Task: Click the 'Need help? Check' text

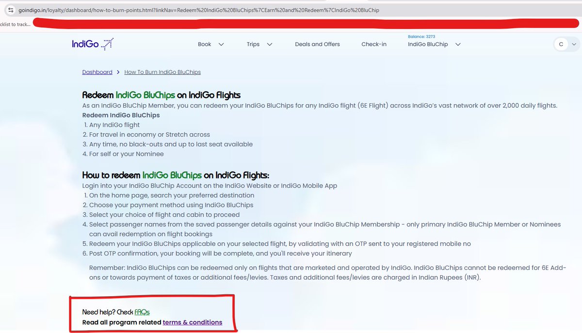Action: pyautogui.click(x=108, y=312)
